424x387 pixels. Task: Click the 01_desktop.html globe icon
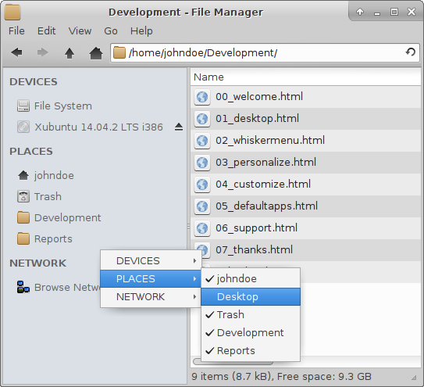(x=202, y=119)
